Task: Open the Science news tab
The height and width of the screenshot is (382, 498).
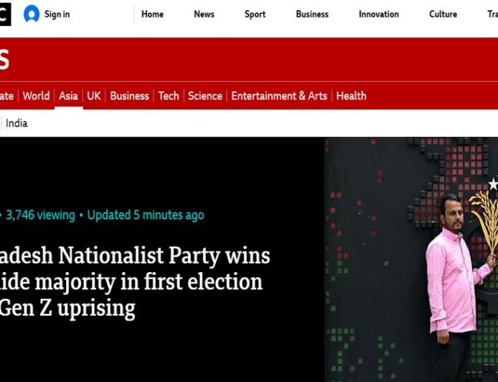Action: click(205, 95)
